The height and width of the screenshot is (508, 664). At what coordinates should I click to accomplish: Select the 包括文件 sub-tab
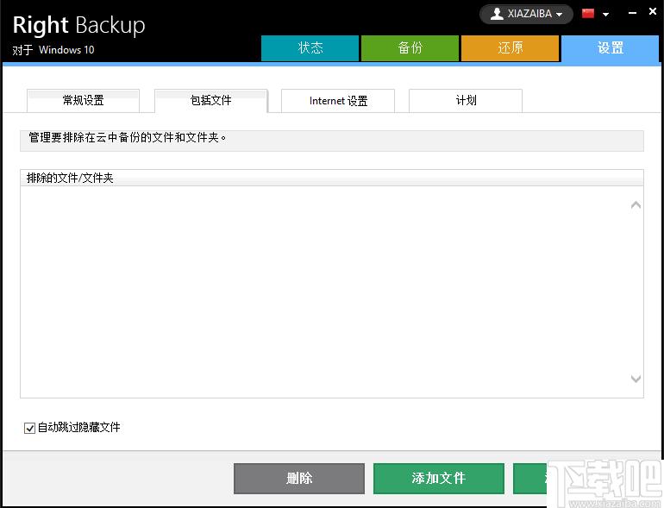coord(211,100)
